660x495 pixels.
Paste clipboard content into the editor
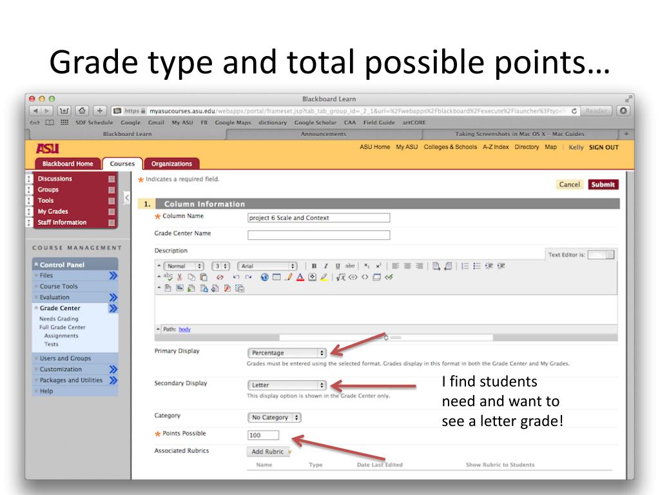(204, 277)
